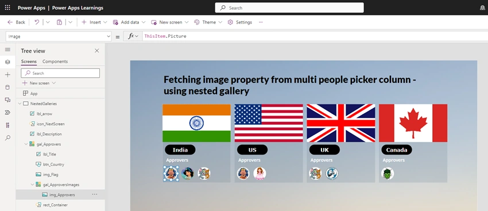Collapse the gal_ApproversImages node
The image size is (488, 211).
click(x=32, y=185)
